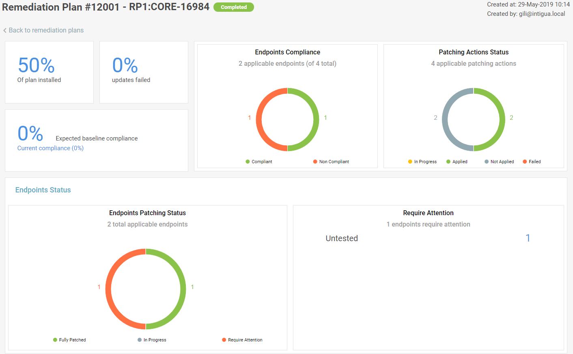This screenshot has width=573, height=354.
Task: Click the 50% Of plan installed value
Action: (x=36, y=65)
